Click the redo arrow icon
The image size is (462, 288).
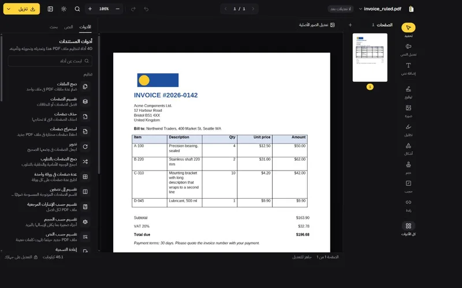pos(133,9)
